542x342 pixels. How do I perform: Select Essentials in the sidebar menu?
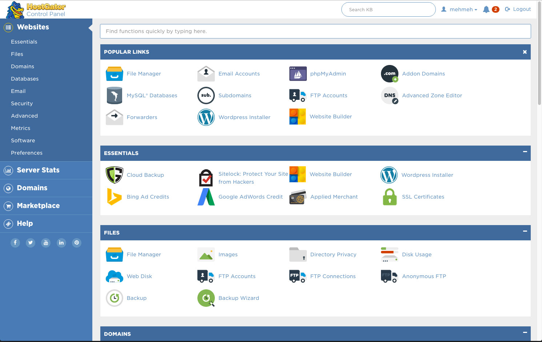click(24, 42)
